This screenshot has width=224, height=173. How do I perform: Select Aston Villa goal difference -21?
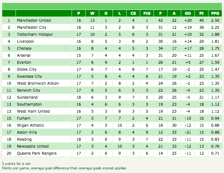click(188, 132)
